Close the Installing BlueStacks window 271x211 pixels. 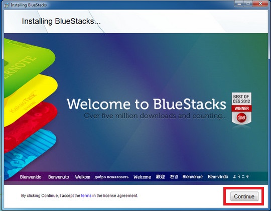(x=260, y=4)
